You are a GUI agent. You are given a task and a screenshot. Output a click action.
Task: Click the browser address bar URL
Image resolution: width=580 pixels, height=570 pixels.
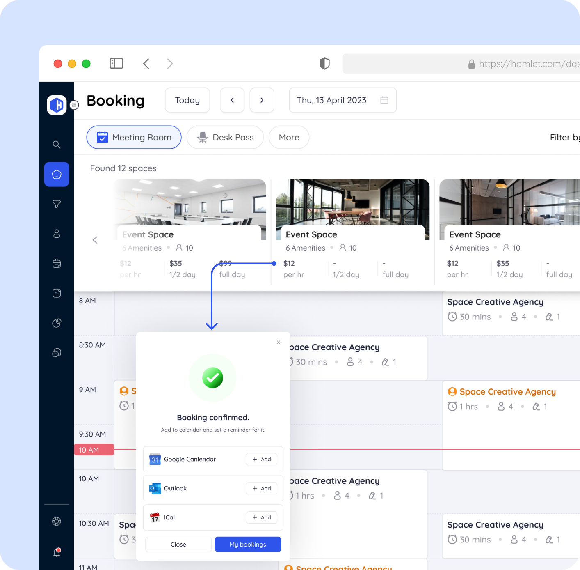(461, 64)
